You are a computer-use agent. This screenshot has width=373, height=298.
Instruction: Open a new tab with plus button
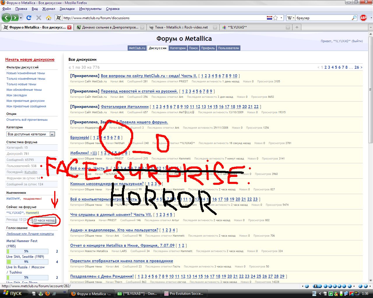point(297,27)
